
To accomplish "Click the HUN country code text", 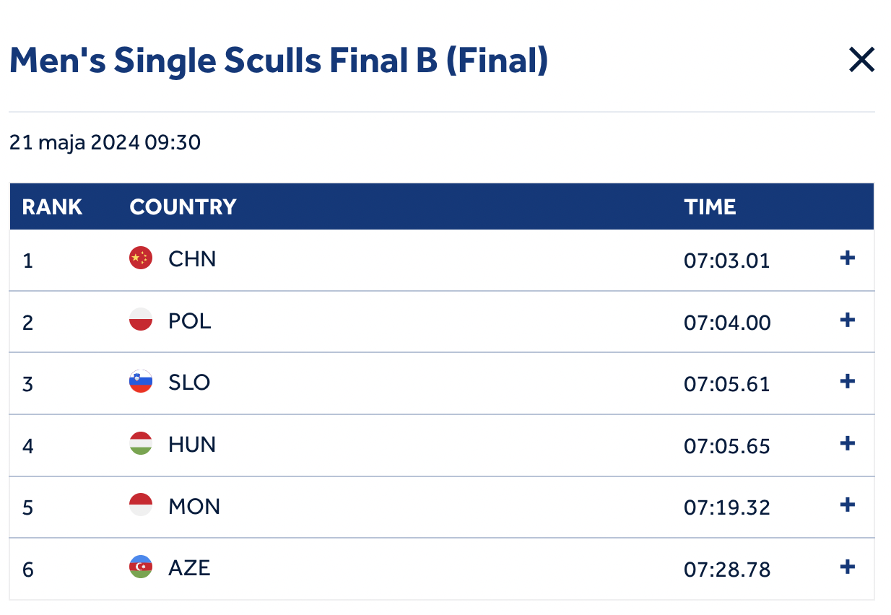I will (x=192, y=444).
